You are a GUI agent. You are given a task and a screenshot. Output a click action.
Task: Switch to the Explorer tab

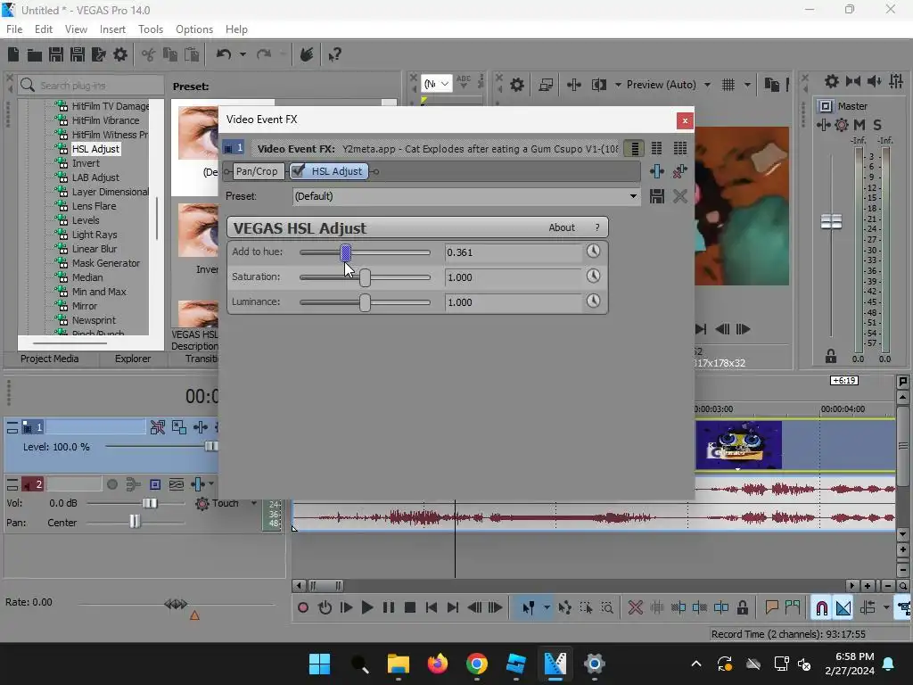[x=133, y=359]
